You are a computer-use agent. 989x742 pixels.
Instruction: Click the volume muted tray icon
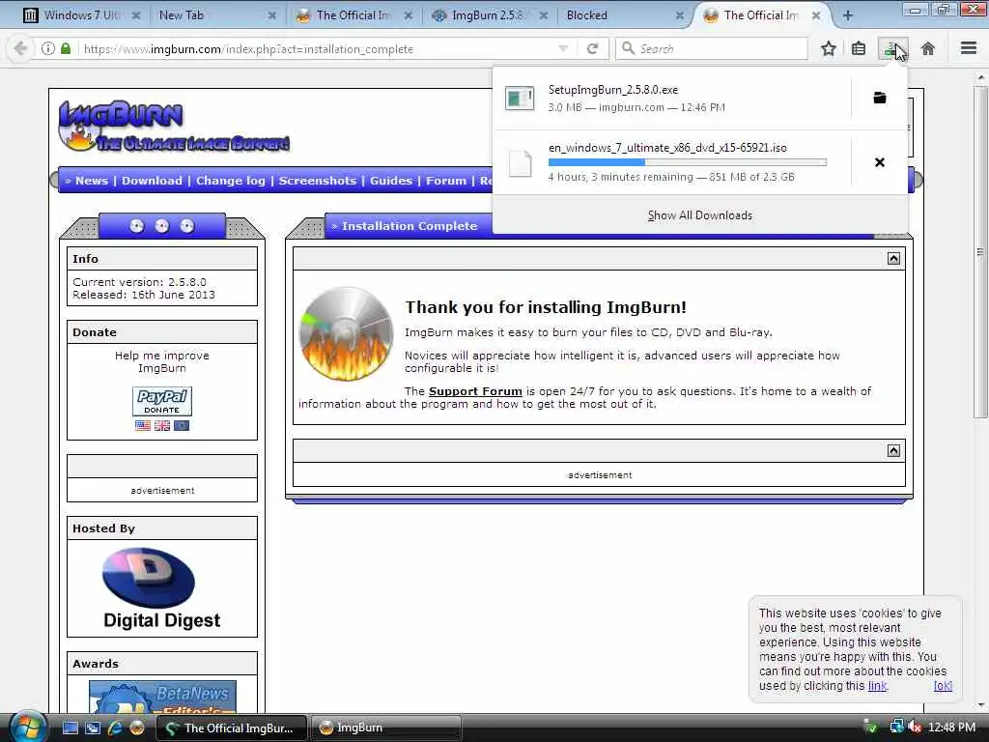(x=914, y=728)
